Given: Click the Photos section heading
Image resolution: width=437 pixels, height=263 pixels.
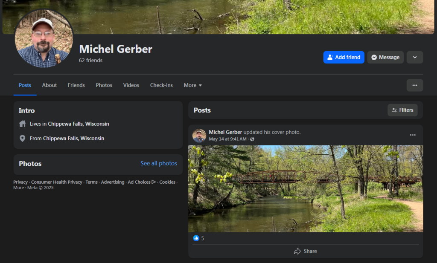Looking at the screenshot, I should (x=30, y=164).
